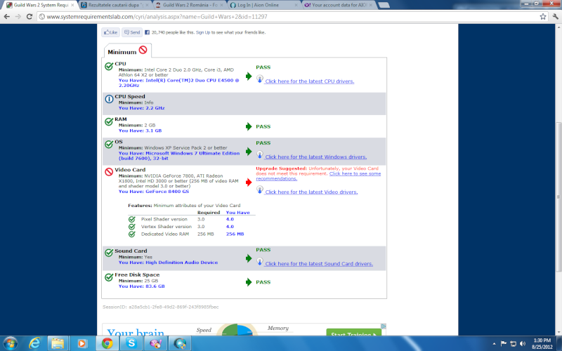Viewport: 562px width, 351px height.
Task: Click the CPU drivers download icon
Action: [260, 79]
